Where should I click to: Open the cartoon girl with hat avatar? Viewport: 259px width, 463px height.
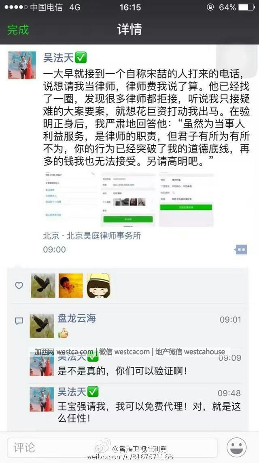click(99, 286)
